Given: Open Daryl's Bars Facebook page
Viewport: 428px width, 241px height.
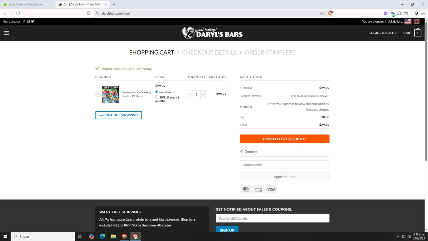Looking at the screenshot, I should click(x=24, y=21).
